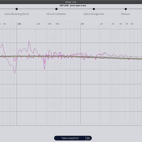Select the target curve control point just right of 1K

click(85, 57)
